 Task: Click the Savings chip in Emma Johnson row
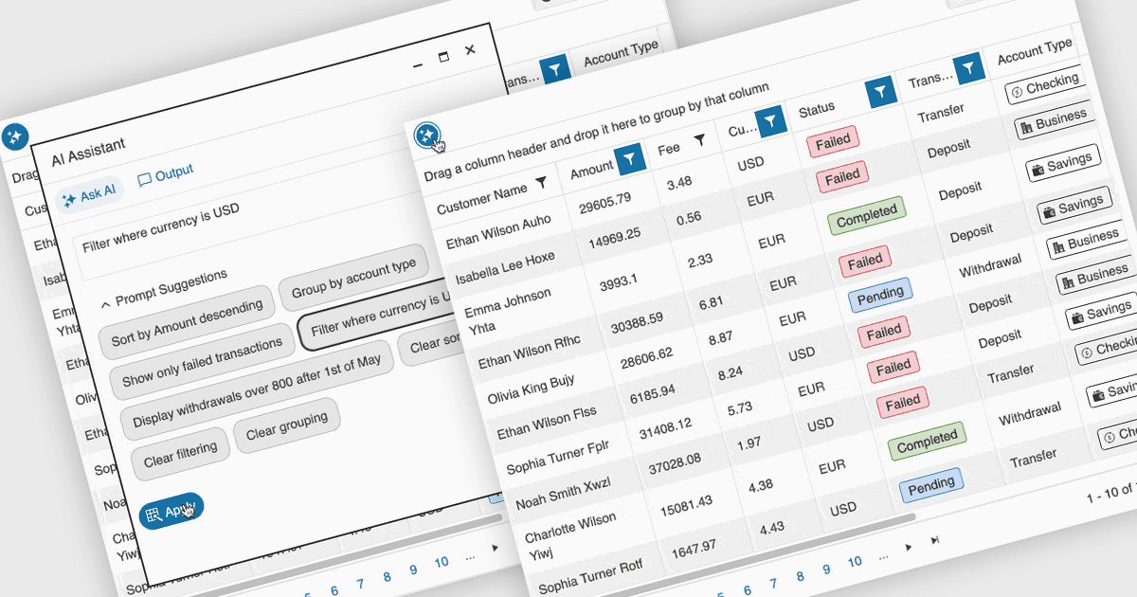(x=1062, y=165)
